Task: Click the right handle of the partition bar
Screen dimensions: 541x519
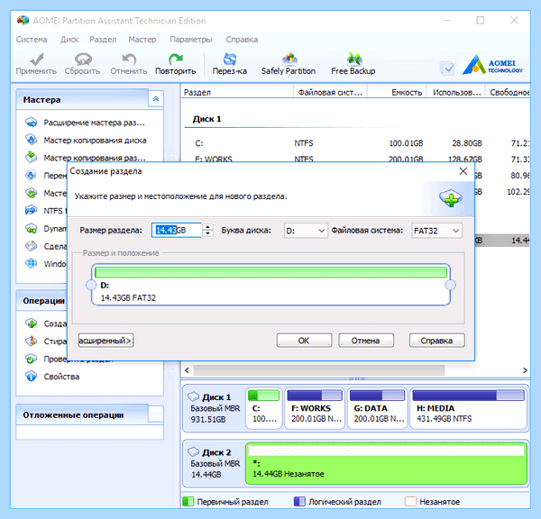Action: pyautogui.click(x=450, y=285)
